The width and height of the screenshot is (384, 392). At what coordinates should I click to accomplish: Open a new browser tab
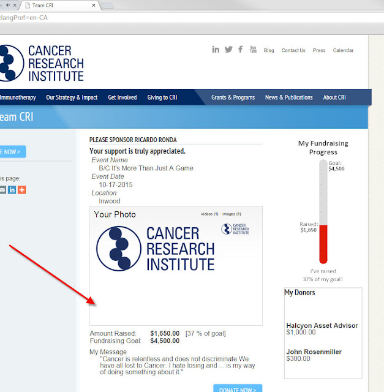(x=108, y=6)
